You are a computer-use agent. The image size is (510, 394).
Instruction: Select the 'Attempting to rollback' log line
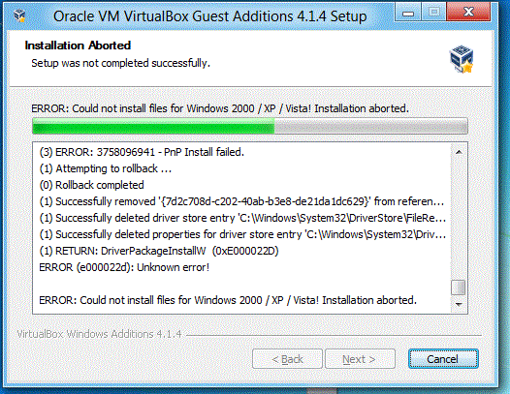(105, 168)
